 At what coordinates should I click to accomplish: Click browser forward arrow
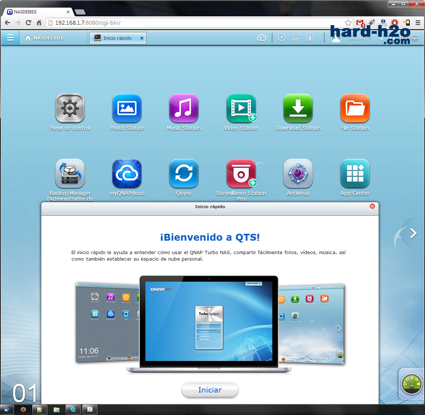[x=18, y=23]
